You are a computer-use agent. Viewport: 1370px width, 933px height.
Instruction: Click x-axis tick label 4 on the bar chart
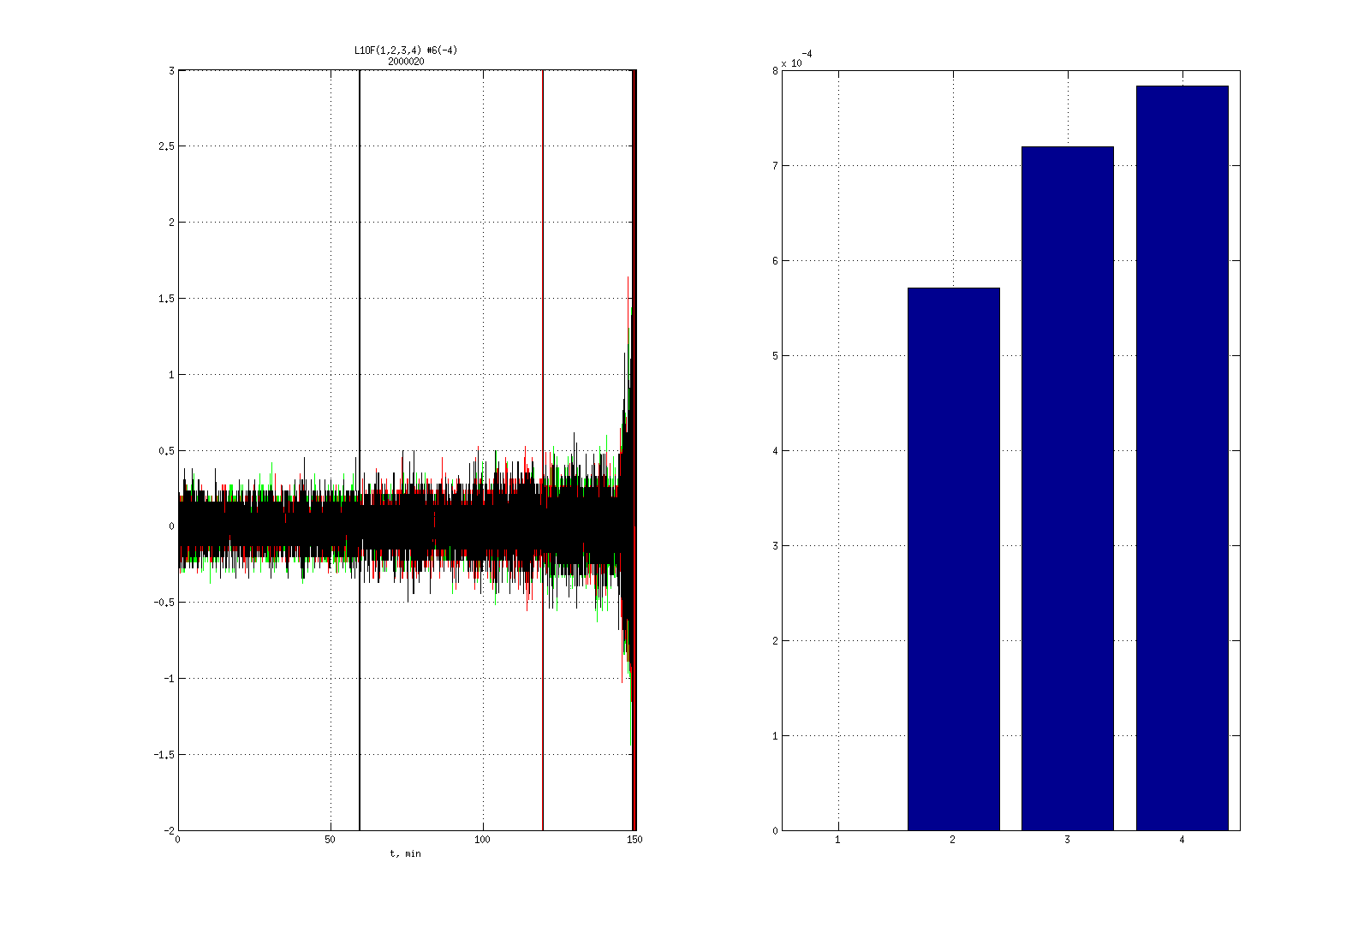tap(1182, 841)
